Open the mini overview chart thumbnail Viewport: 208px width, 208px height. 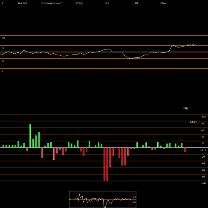coord(103,199)
